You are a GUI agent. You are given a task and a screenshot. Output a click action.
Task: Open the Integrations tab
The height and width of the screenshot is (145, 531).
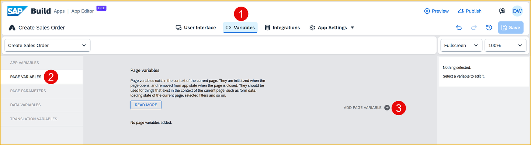[x=282, y=28]
